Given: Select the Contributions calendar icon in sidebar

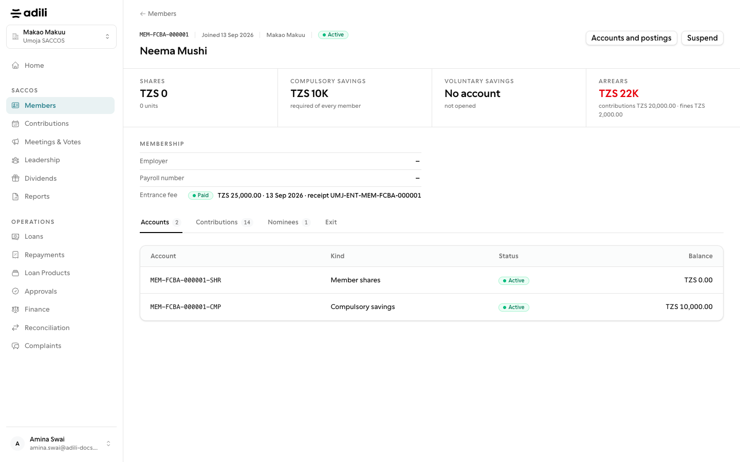Looking at the screenshot, I should [15, 124].
